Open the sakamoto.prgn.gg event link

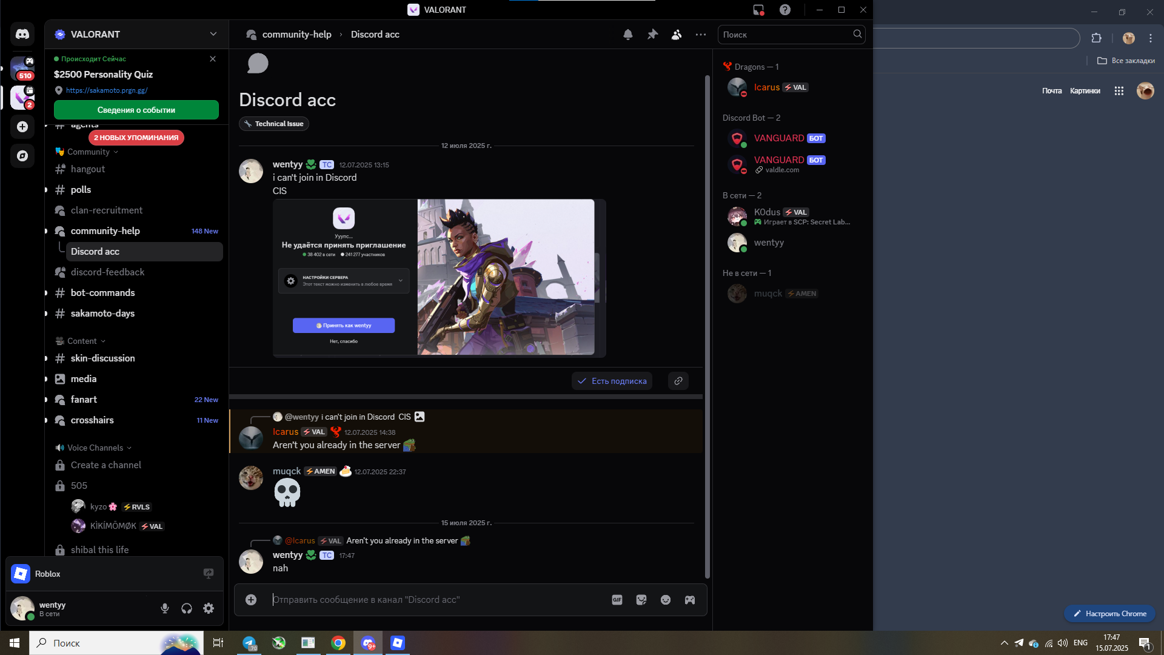point(107,90)
